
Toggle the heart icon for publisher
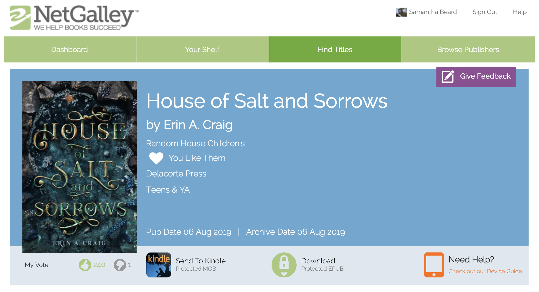[156, 158]
